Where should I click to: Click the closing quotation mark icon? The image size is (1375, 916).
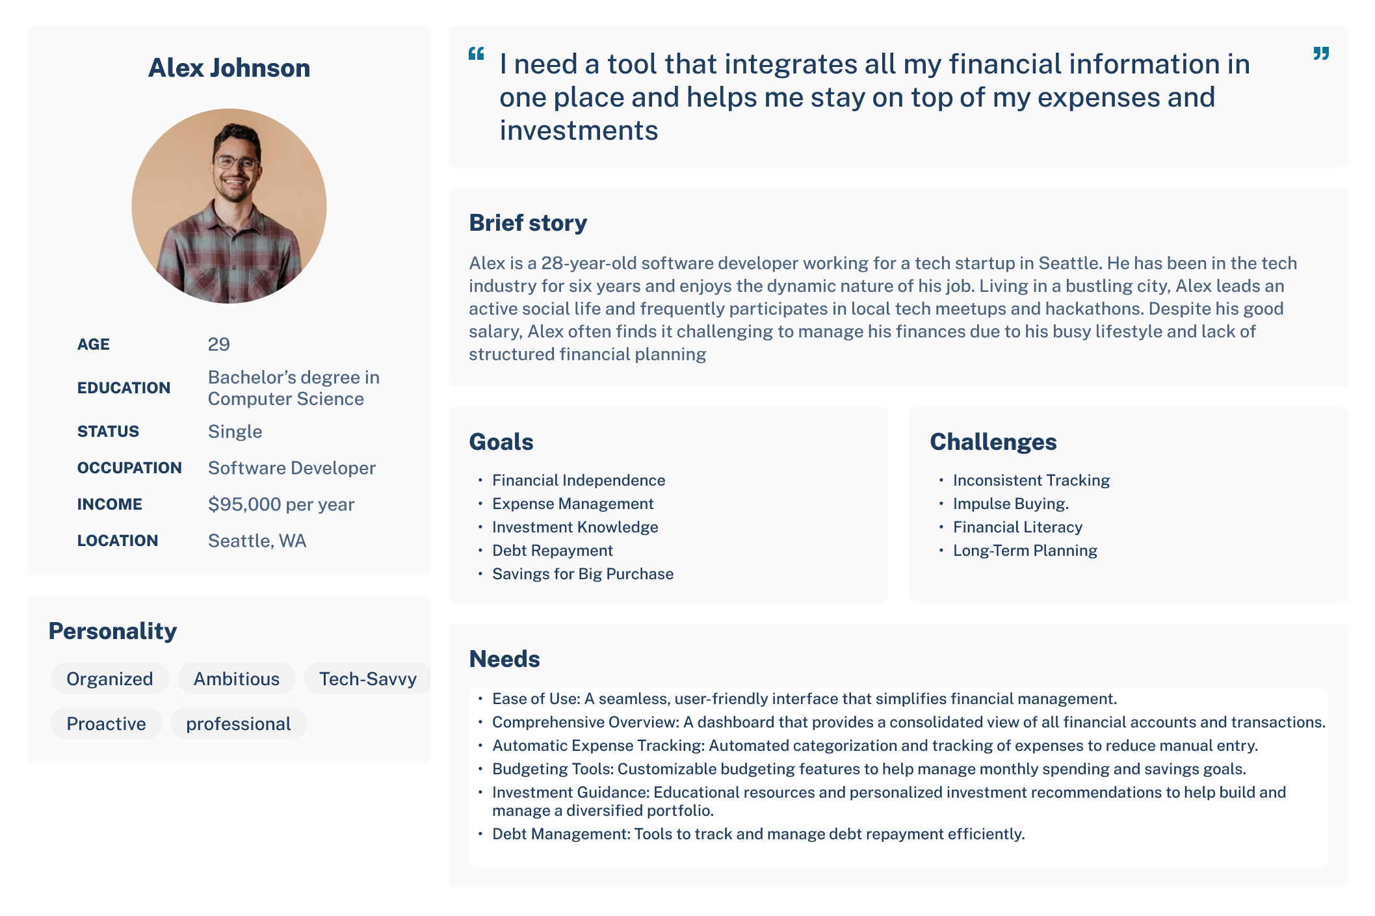[x=1321, y=53]
